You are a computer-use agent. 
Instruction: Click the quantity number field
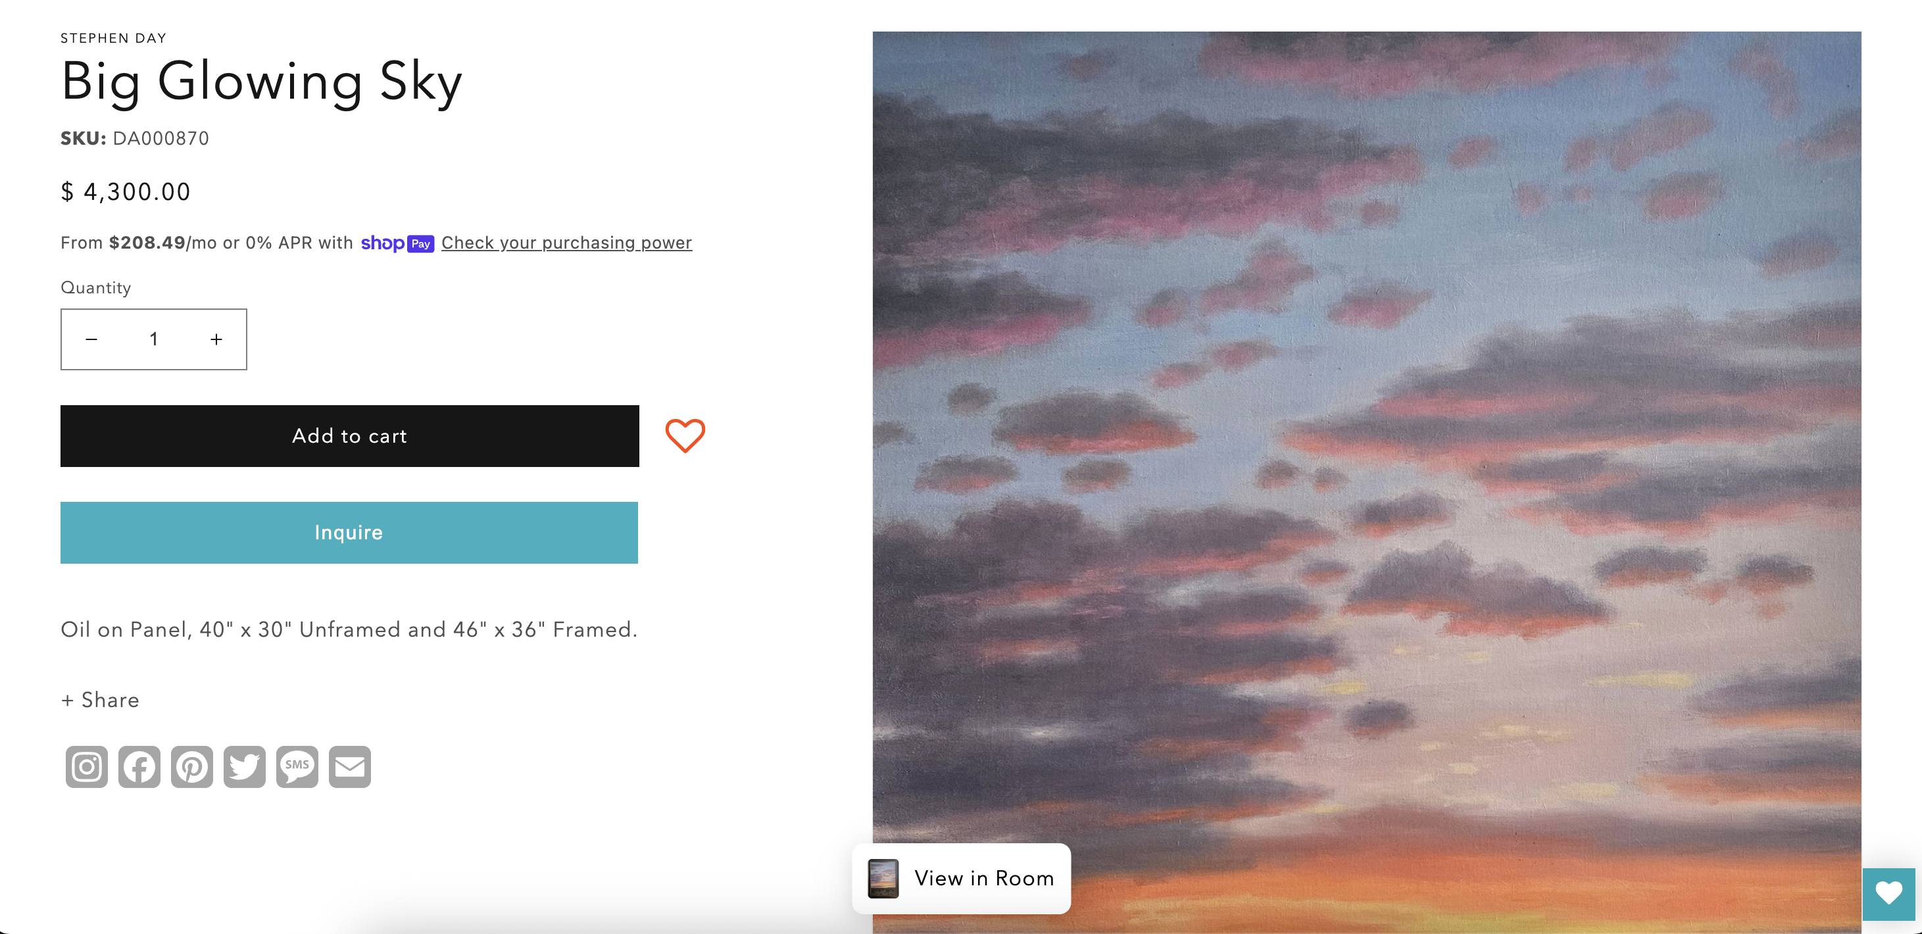pos(154,339)
